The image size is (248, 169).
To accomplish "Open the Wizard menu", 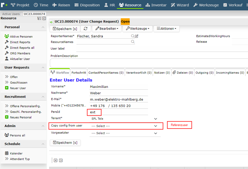I will [x=180, y=5].
